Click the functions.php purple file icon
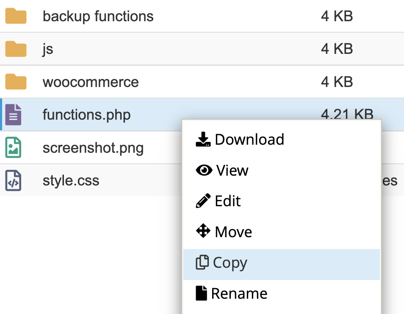 point(13,115)
